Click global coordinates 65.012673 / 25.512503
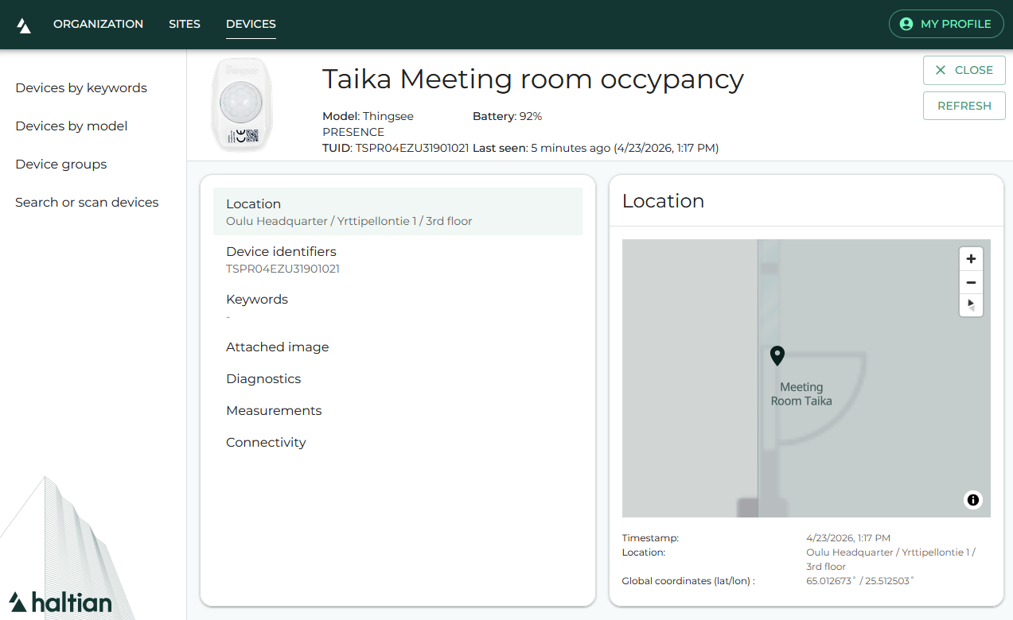 pos(860,581)
